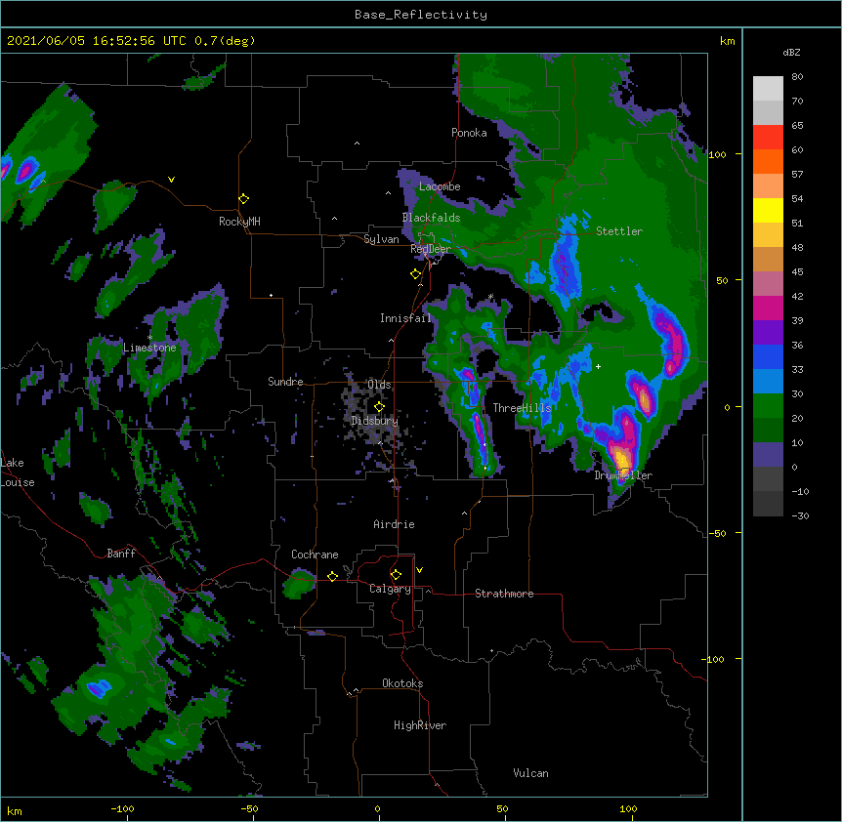Click the Airdrie city label

[394, 524]
